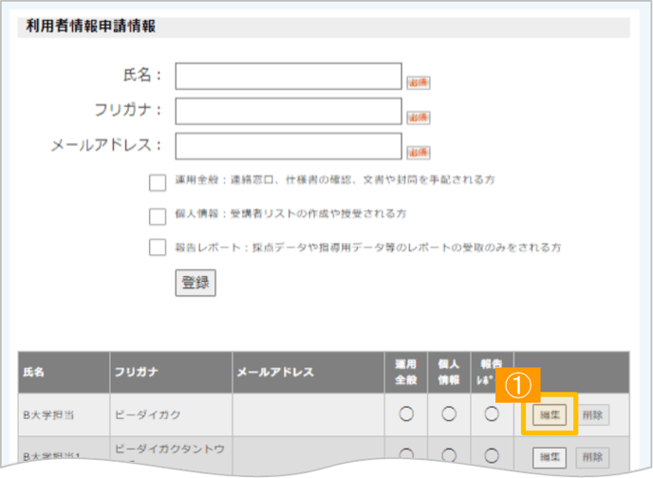Click the required badge next to 氏名
Screen dimensions: 653x478
(x=419, y=83)
